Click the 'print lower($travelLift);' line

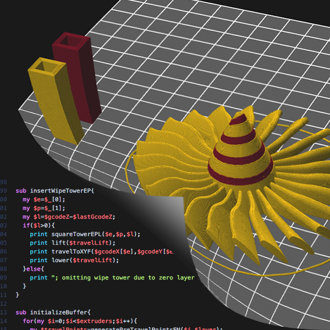point(74,260)
